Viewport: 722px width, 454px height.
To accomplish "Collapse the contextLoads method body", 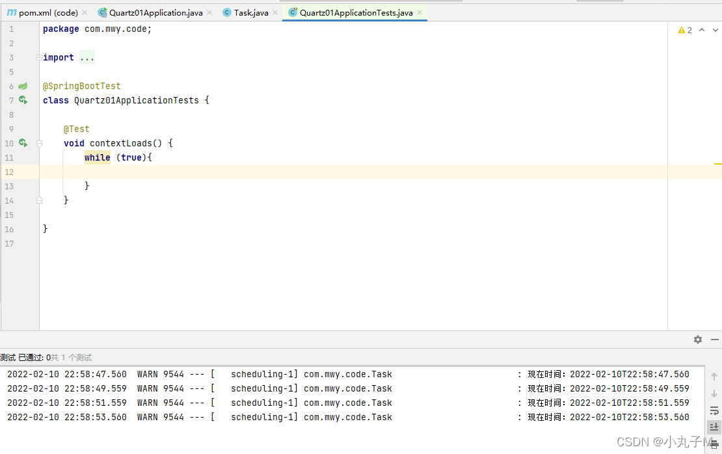I will pyautogui.click(x=39, y=144).
